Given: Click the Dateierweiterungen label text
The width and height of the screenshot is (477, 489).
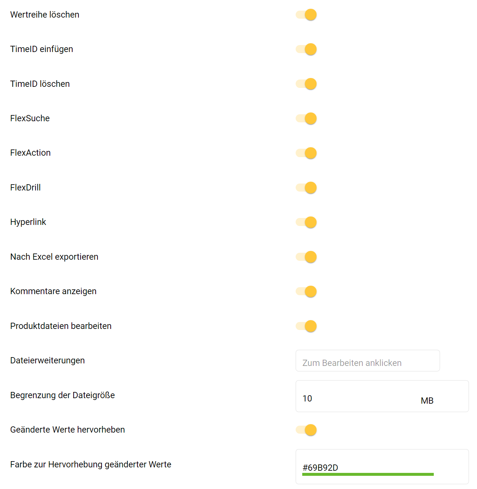Looking at the screenshot, I should pyautogui.click(x=47, y=360).
